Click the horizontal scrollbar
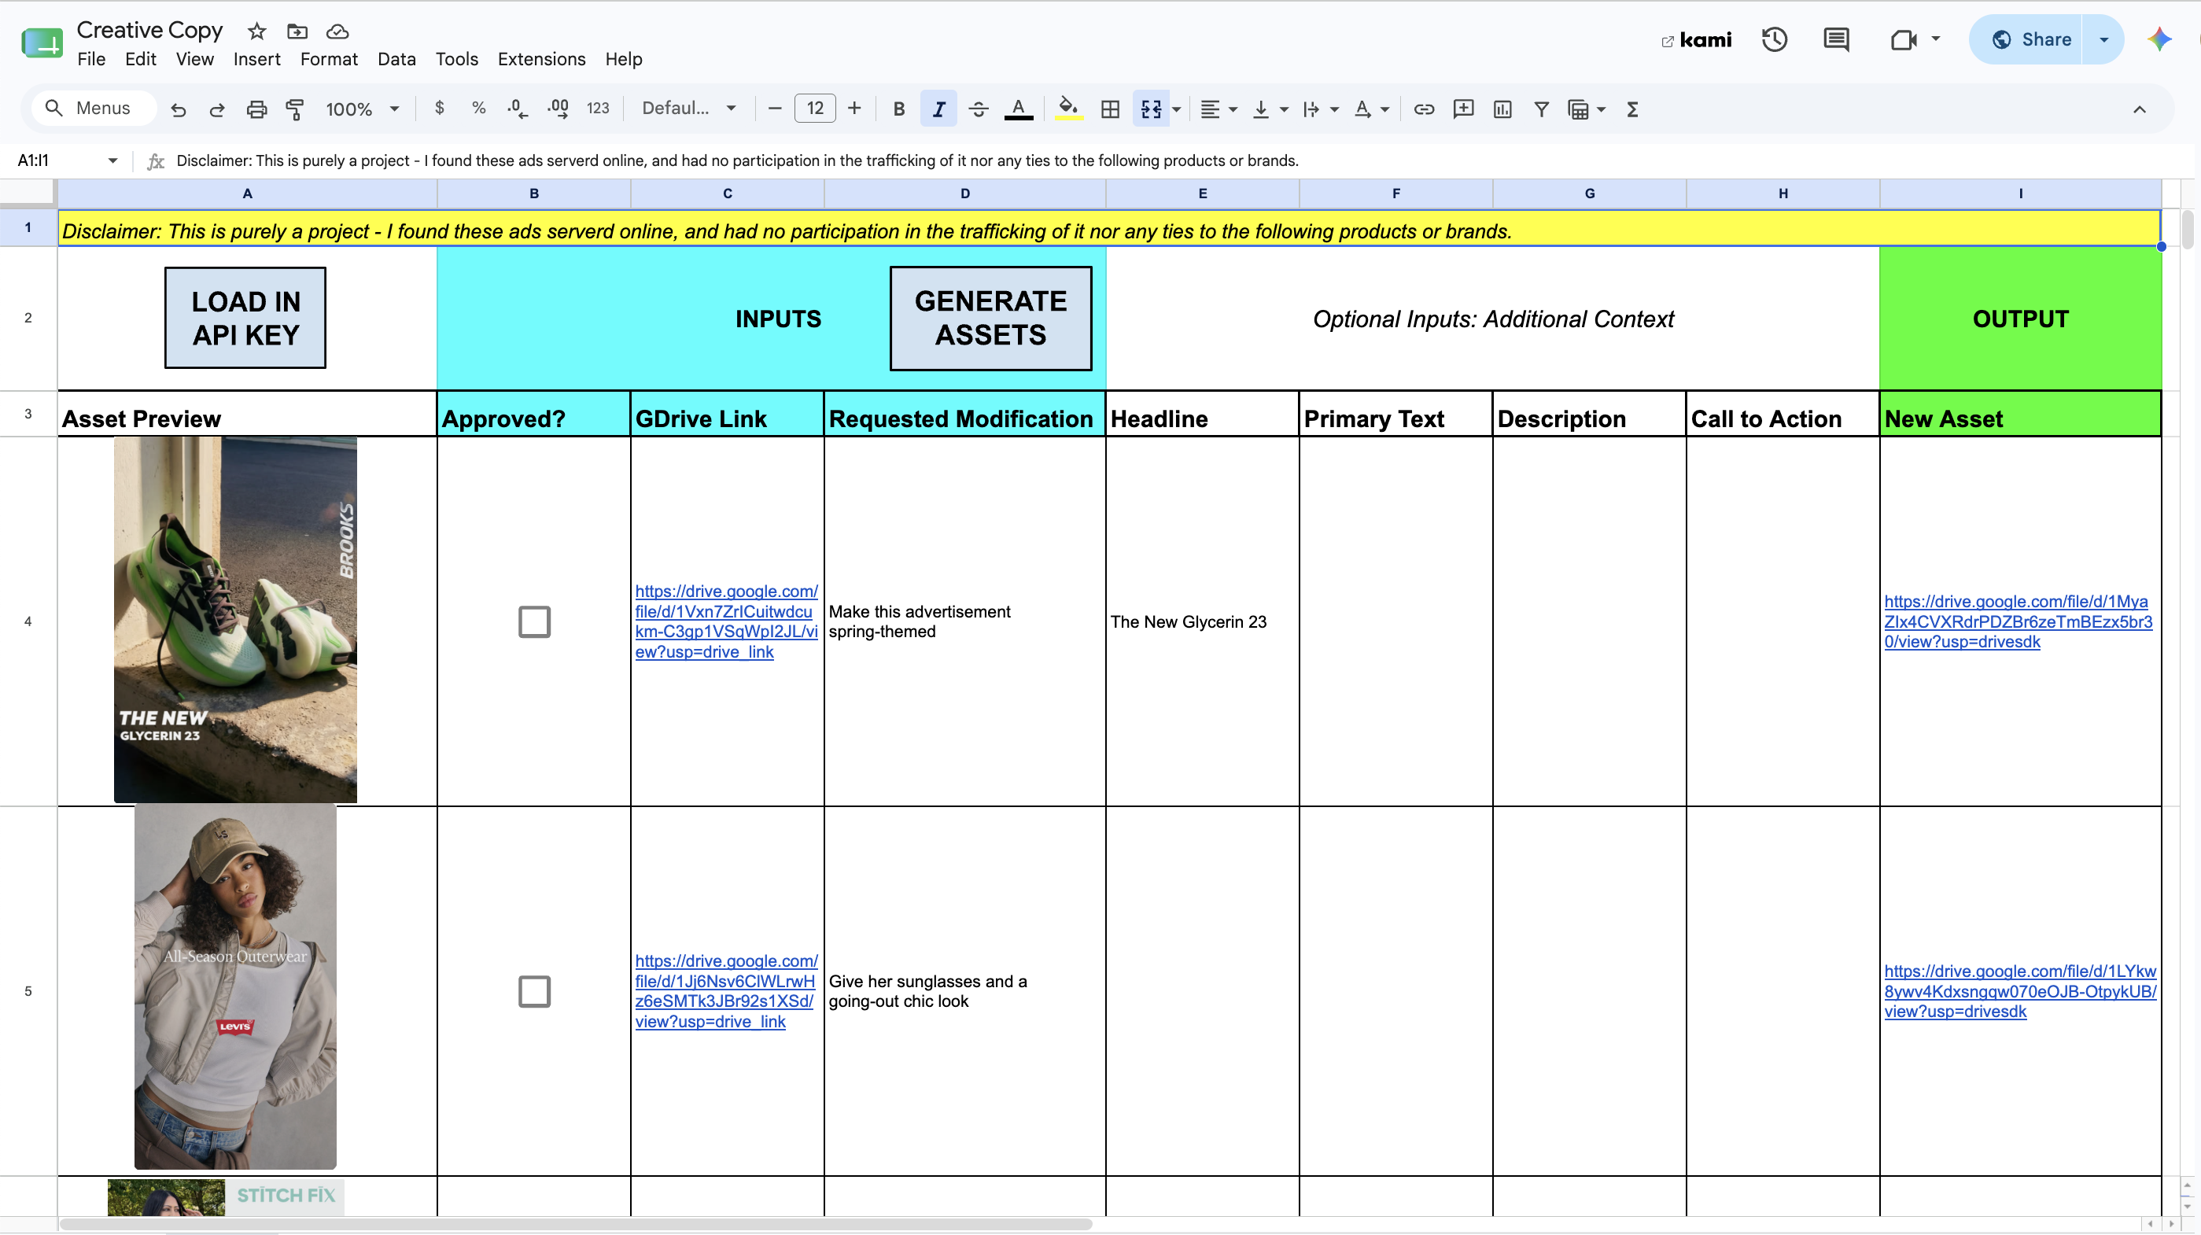 pos(575,1224)
